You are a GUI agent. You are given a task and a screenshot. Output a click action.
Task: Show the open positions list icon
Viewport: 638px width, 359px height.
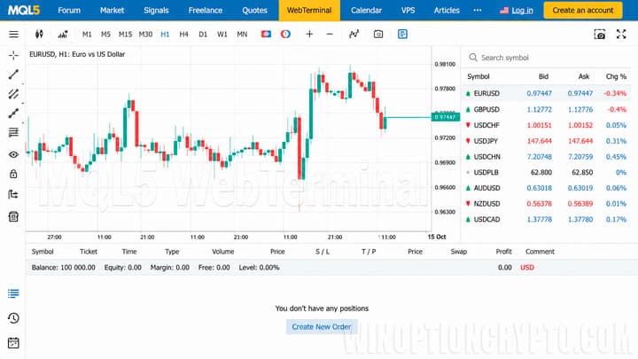(x=13, y=293)
